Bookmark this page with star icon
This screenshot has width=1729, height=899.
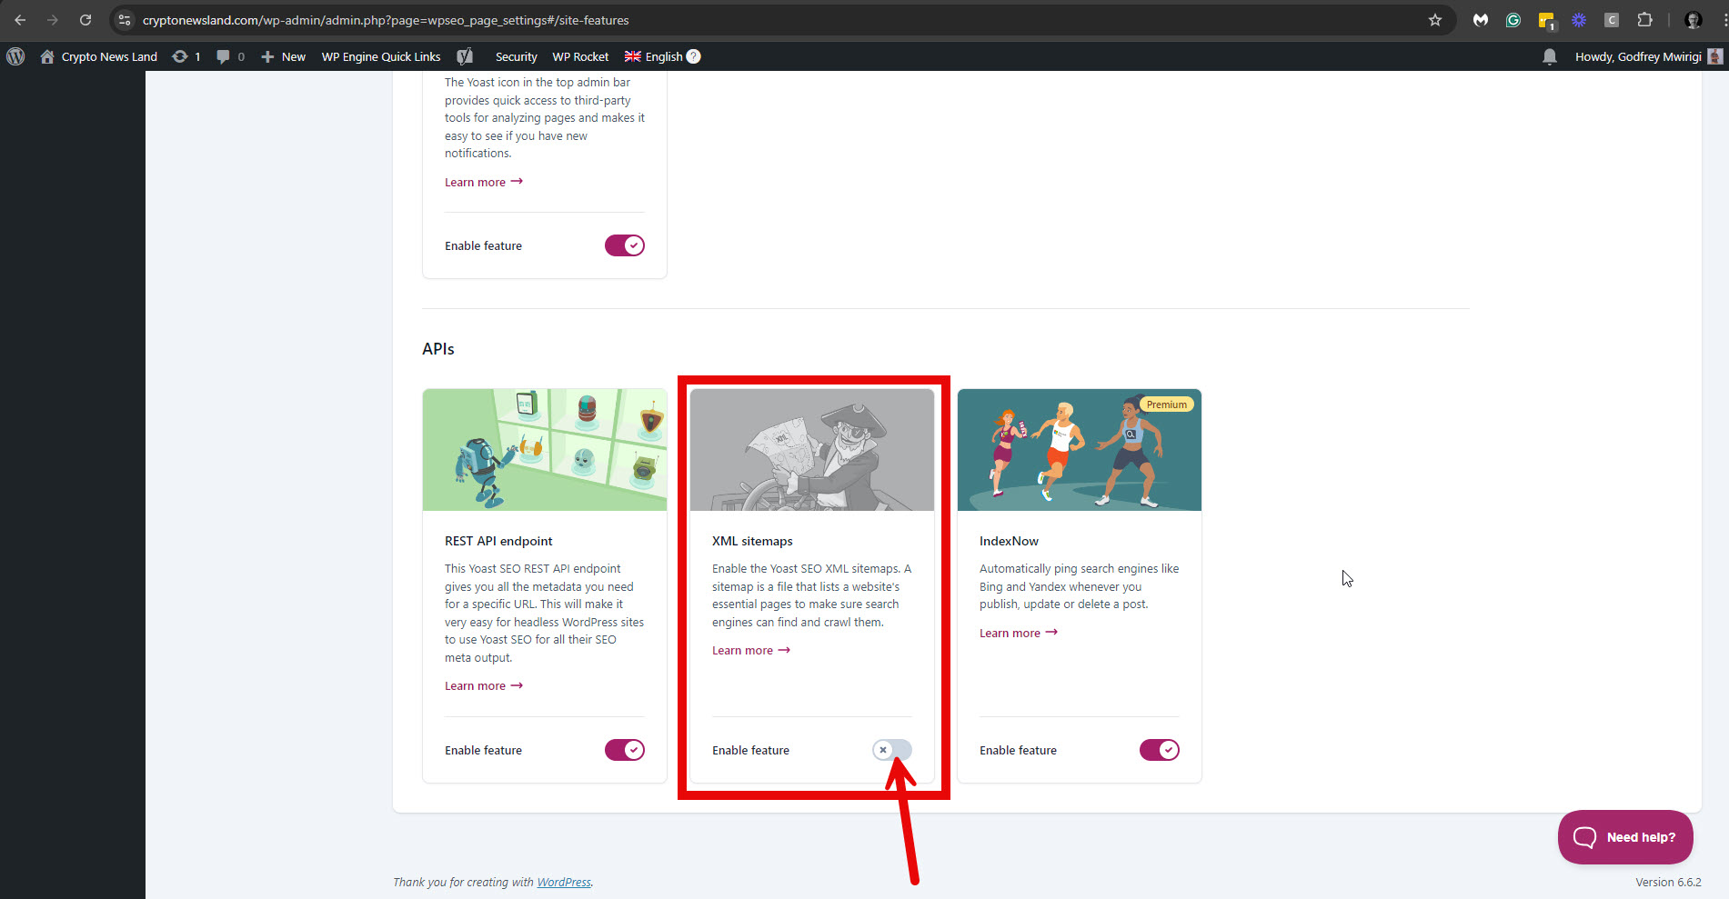pos(1435,20)
